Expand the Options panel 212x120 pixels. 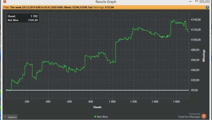point(10,117)
